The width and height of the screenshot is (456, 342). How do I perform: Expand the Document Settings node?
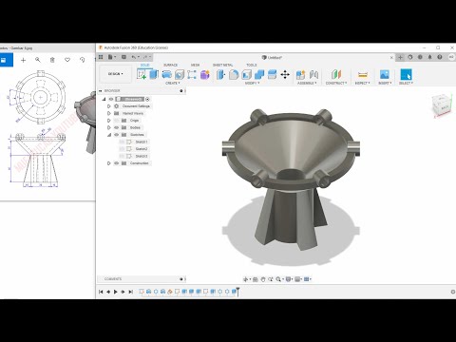109,106
